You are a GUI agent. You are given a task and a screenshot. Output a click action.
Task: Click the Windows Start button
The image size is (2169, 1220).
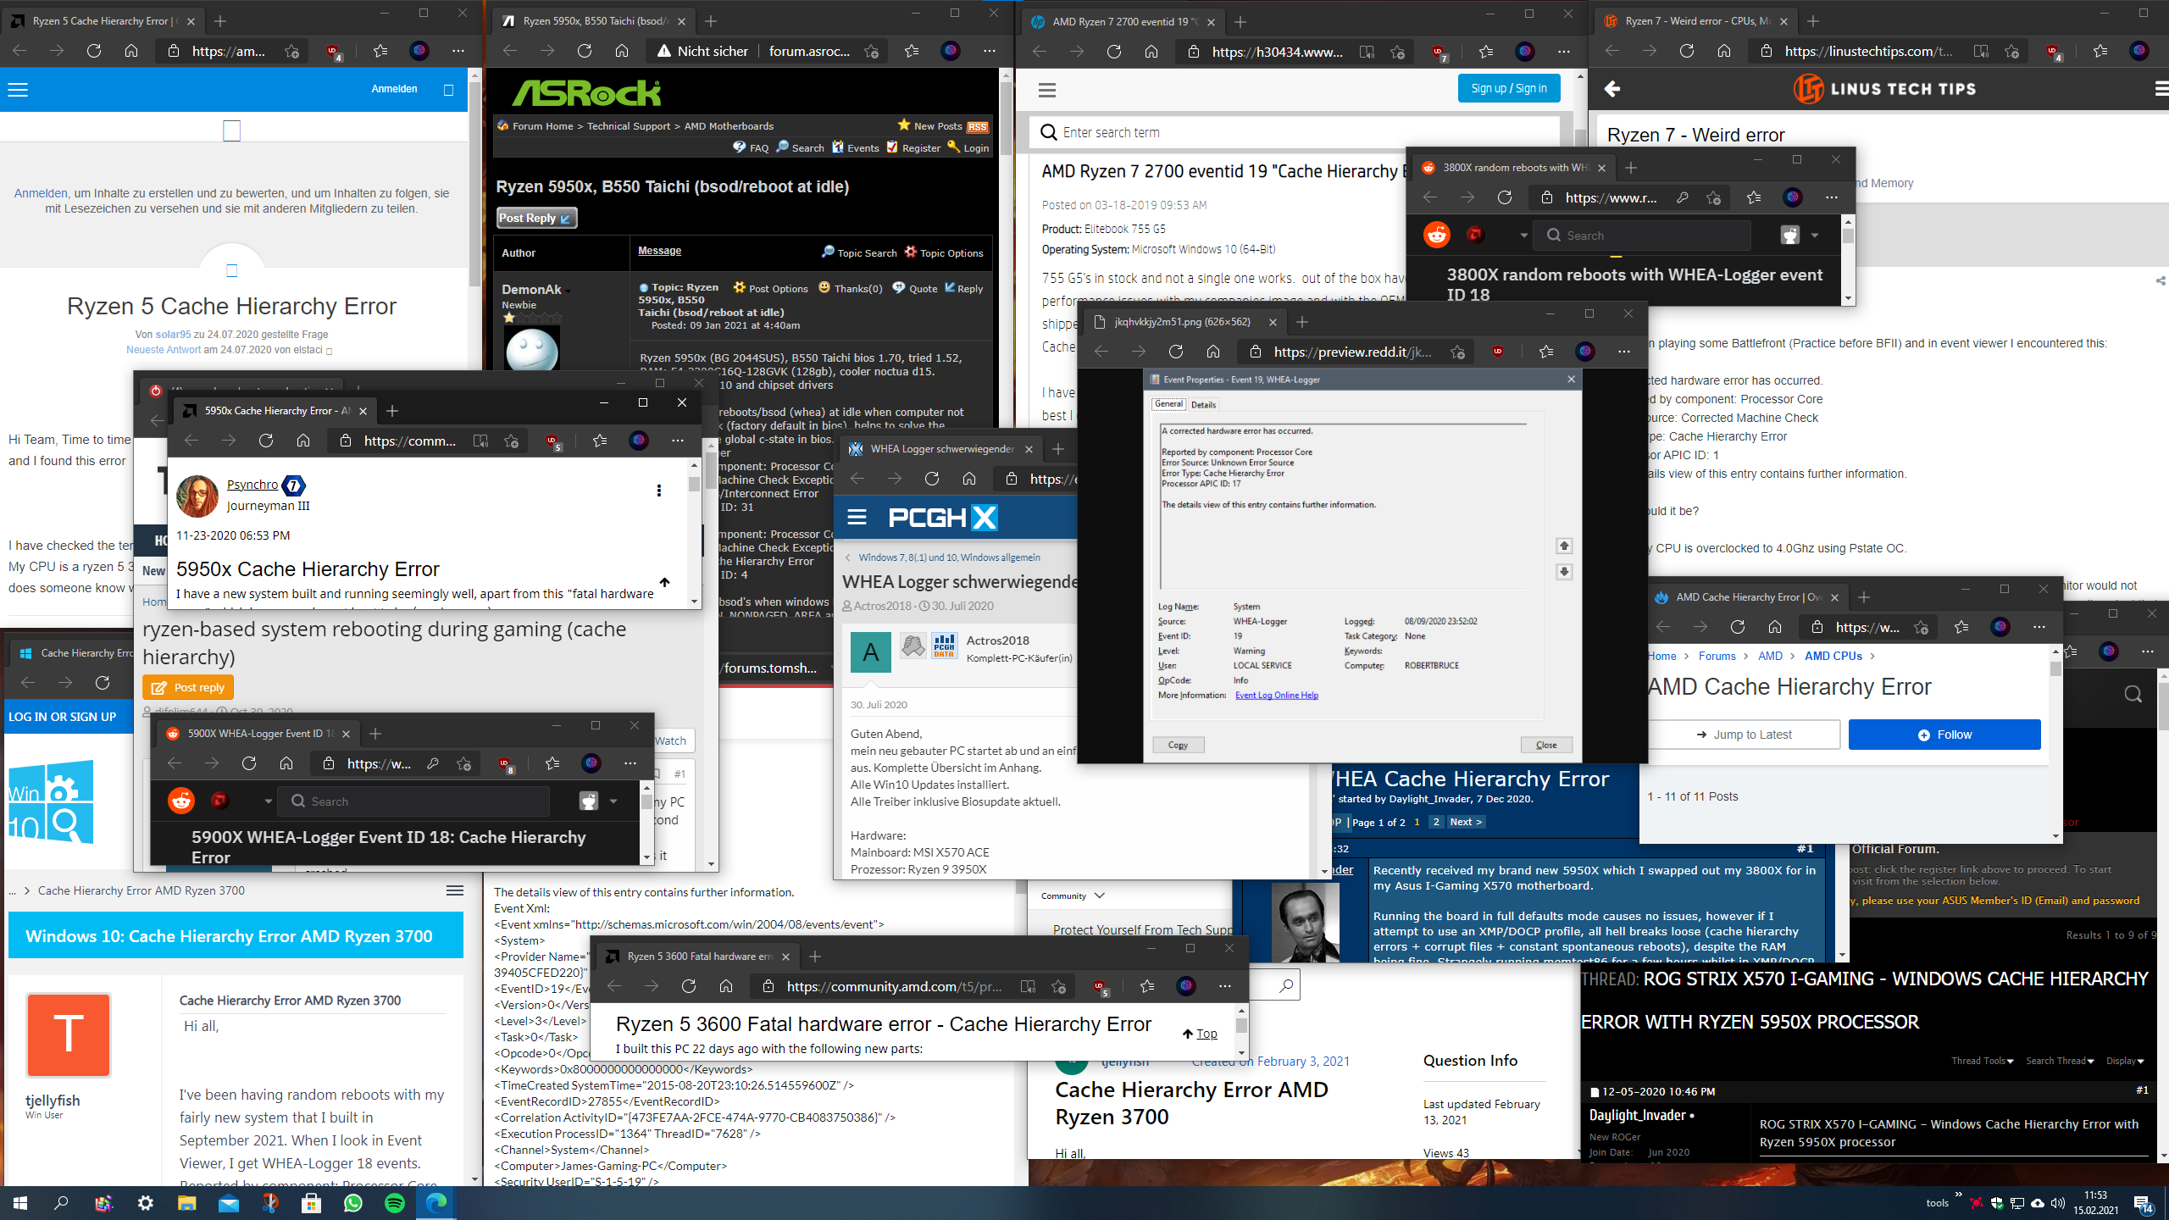click(x=20, y=1202)
